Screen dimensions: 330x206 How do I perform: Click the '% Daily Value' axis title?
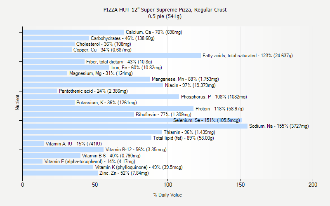tap(167, 195)
